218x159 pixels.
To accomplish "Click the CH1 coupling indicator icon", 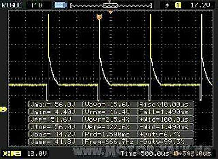I will pos(12,153).
